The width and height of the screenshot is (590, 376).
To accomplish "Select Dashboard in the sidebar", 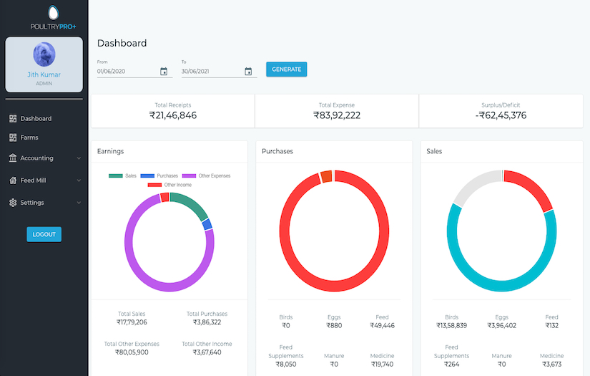I will (x=36, y=119).
